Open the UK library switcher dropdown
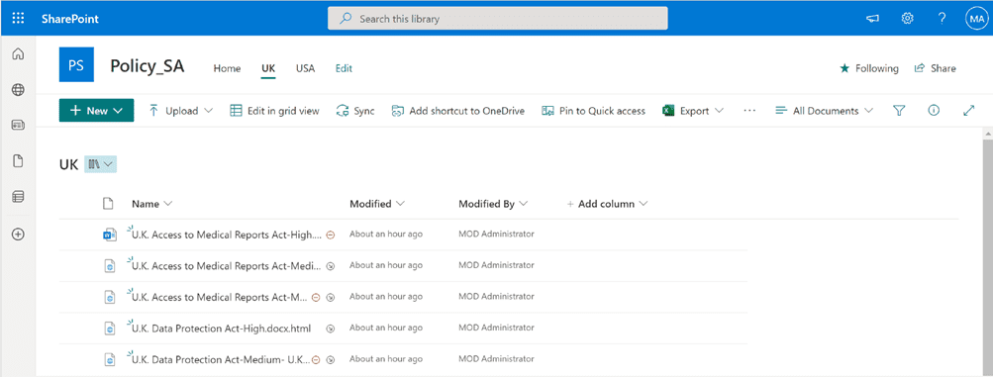 coord(100,164)
